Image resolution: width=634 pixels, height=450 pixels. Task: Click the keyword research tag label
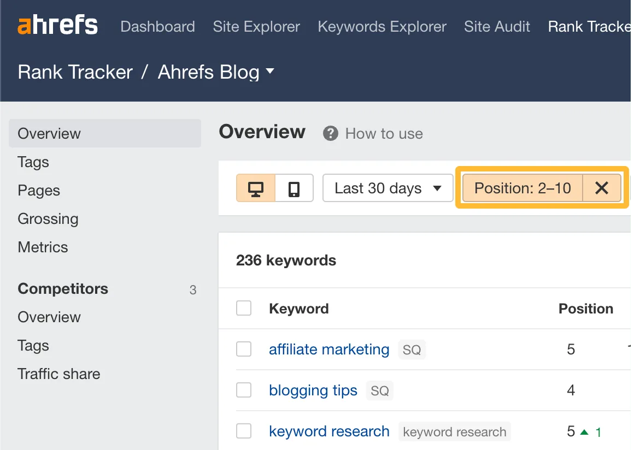pyautogui.click(x=455, y=432)
